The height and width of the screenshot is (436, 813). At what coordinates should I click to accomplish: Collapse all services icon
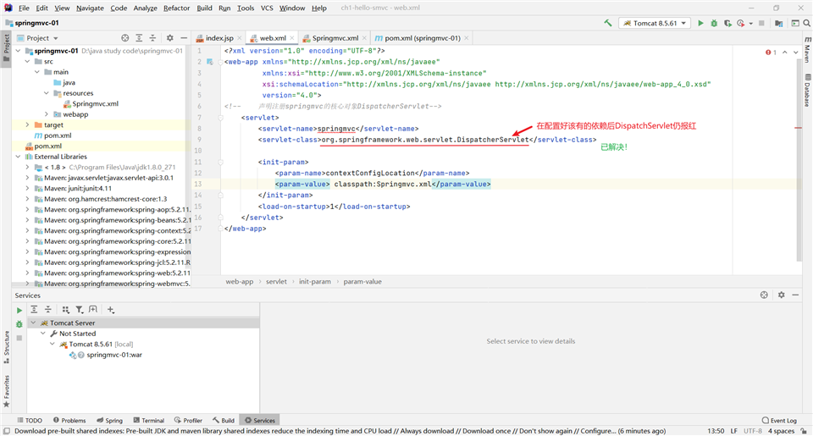pyautogui.click(x=47, y=310)
